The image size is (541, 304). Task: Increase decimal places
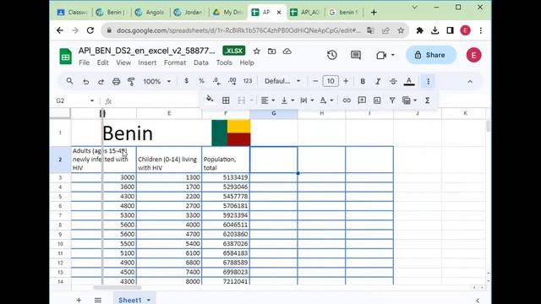click(x=232, y=81)
